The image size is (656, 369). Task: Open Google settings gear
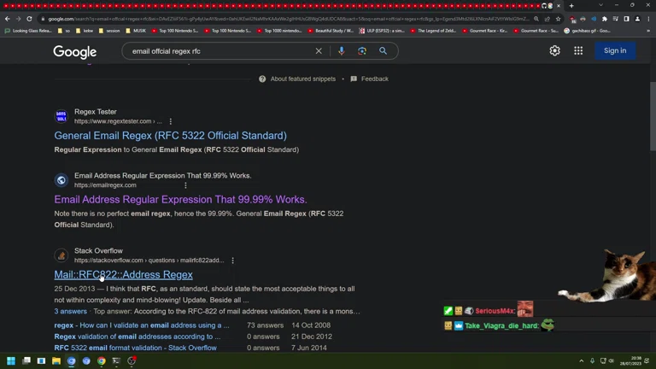(554, 51)
